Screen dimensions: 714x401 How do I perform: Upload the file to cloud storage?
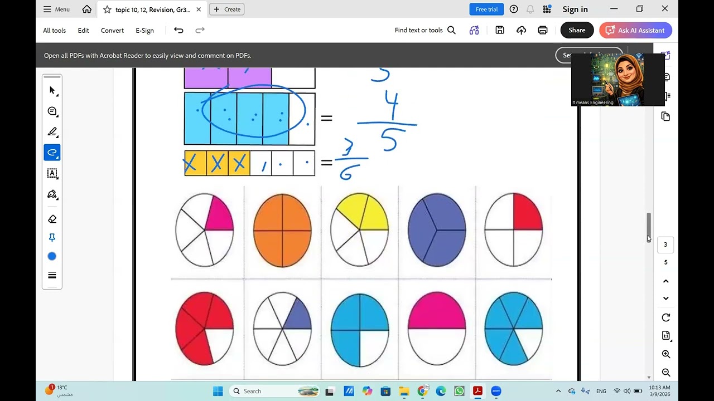point(521,30)
